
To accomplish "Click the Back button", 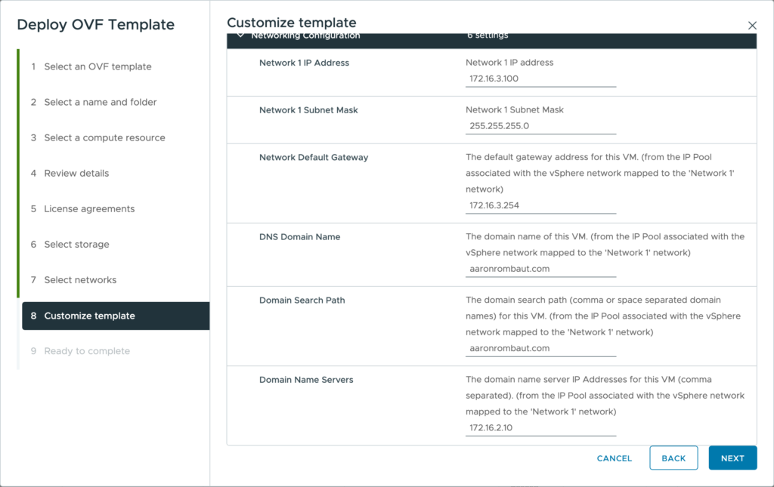I will (673, 458).
